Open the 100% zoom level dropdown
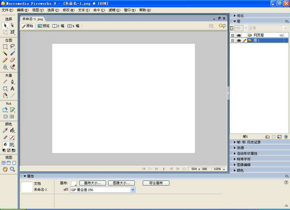Viewport: 290px width, 210px height. click(220, 169)
